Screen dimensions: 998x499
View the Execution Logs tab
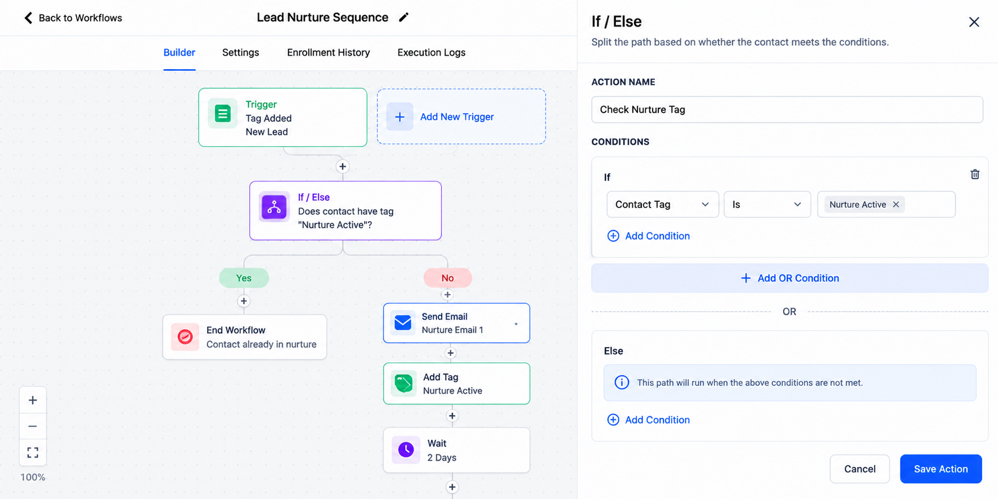click(431, 52)
